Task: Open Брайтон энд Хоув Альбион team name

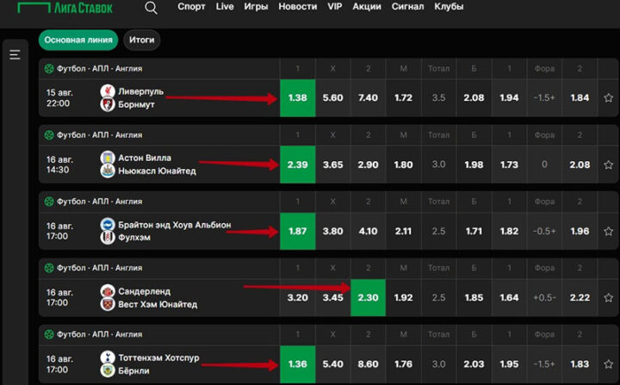Action: coord(174,225)
